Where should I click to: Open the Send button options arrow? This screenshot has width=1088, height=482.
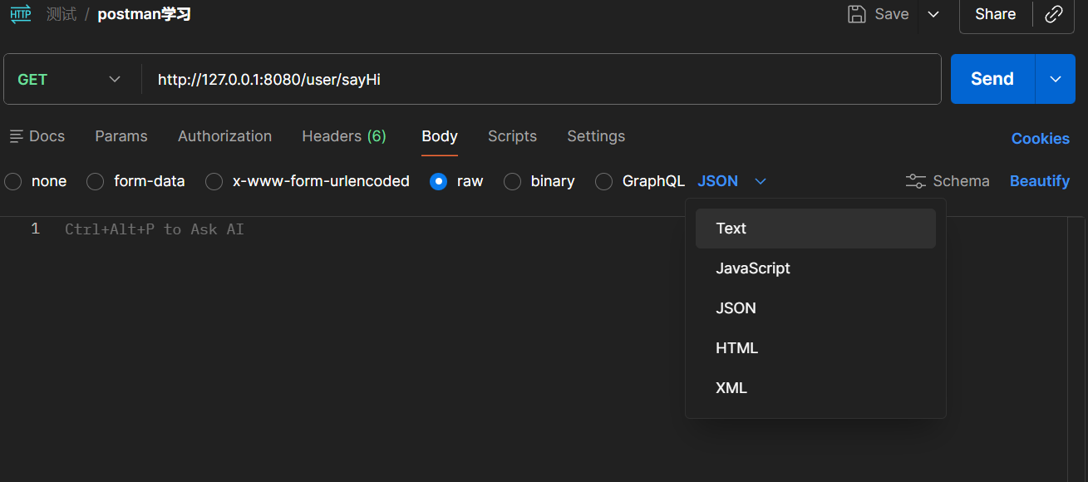click(x=1056, y=79)
